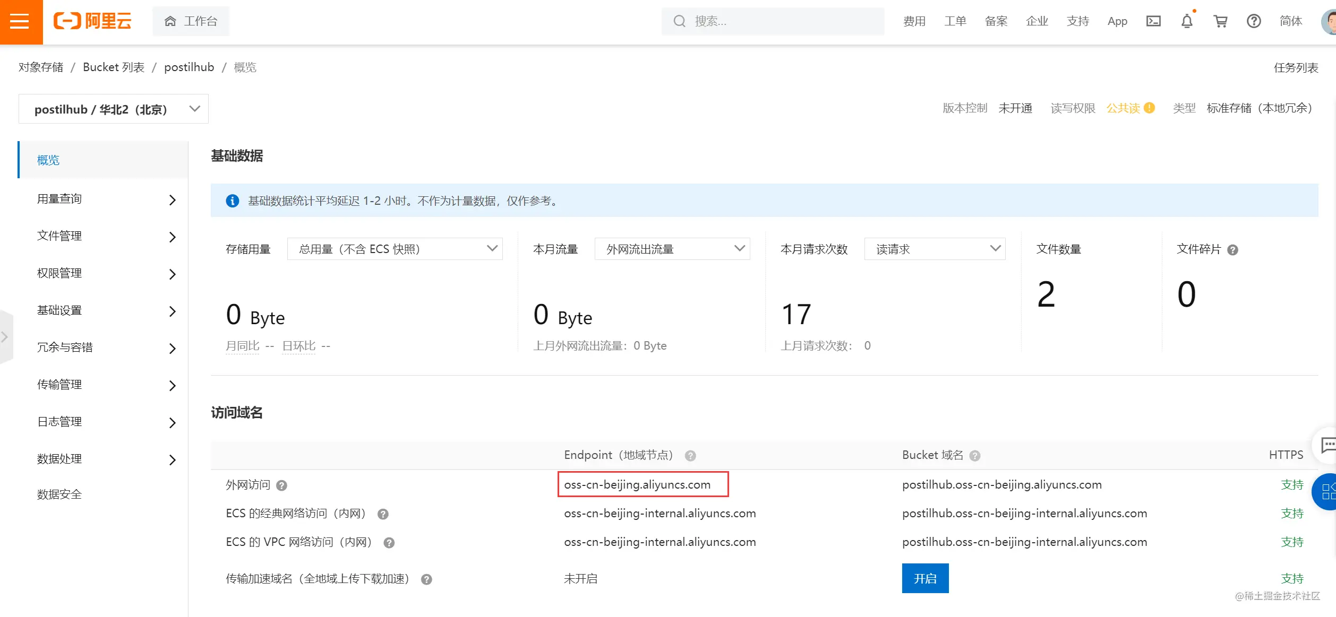Open the shopping cart
Screen dimensions: 1336x617
click(x=1220, y=21)
